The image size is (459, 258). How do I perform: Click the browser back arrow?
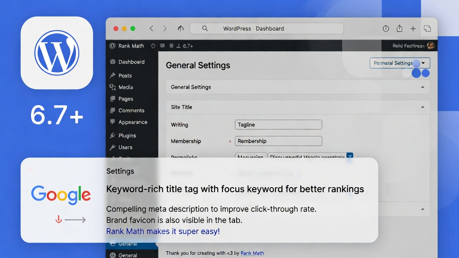151,29
